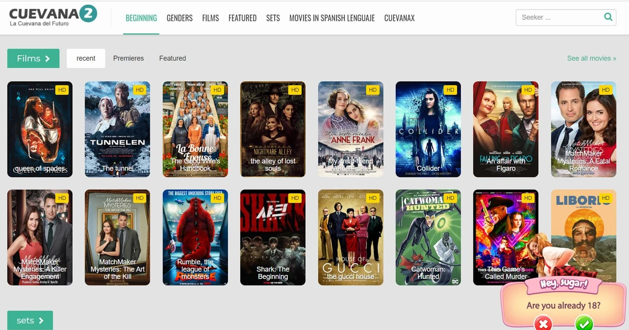The height and width of the screenshot is (330, 629).
Task: Open the Featured menu item in the navbar
Action: coord(243,18)
